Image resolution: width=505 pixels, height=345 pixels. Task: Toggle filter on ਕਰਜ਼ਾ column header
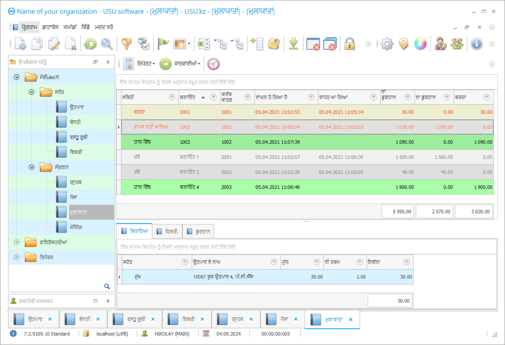coord(486,97)
